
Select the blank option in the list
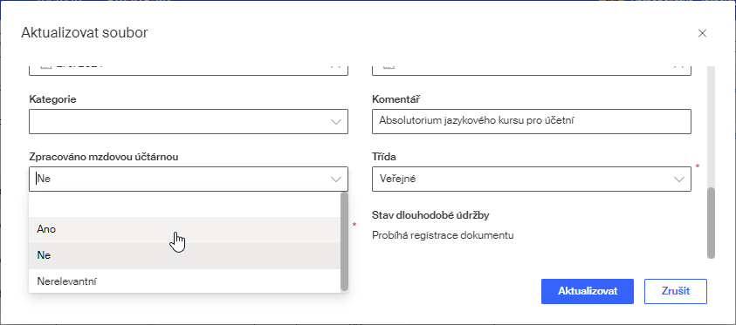click(x=184, y=204)
